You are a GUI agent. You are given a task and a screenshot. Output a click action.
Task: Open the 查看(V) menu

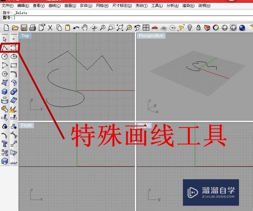point(39,6)
